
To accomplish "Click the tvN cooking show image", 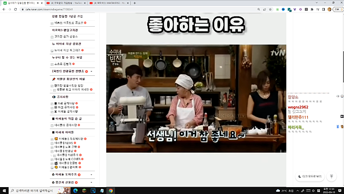I will click(196, 99).
